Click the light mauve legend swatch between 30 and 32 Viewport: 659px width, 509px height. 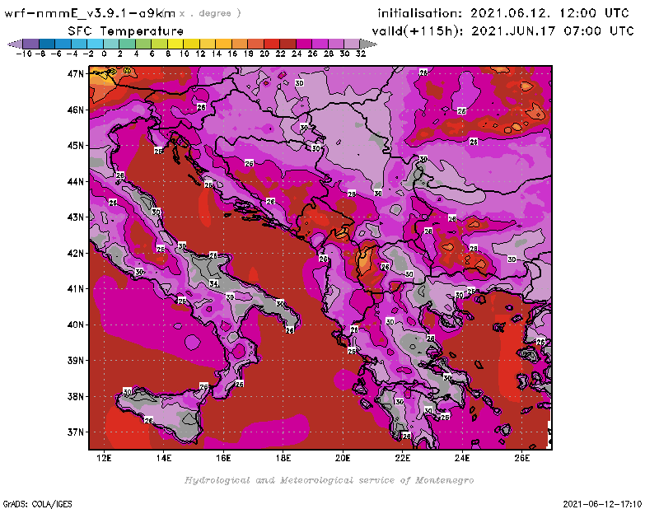352,44
